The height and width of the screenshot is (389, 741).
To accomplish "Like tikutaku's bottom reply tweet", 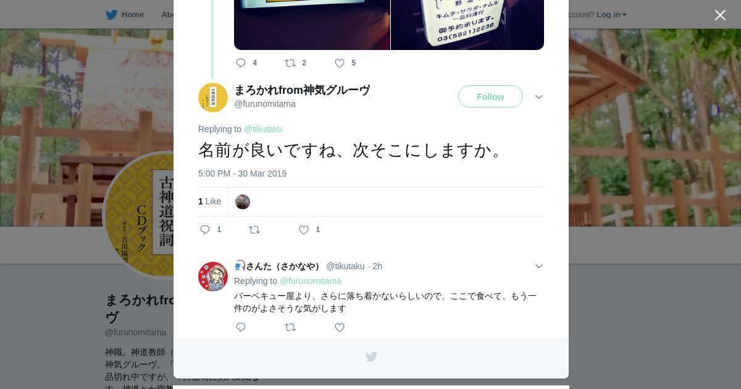I will click(x=340, y=327).
